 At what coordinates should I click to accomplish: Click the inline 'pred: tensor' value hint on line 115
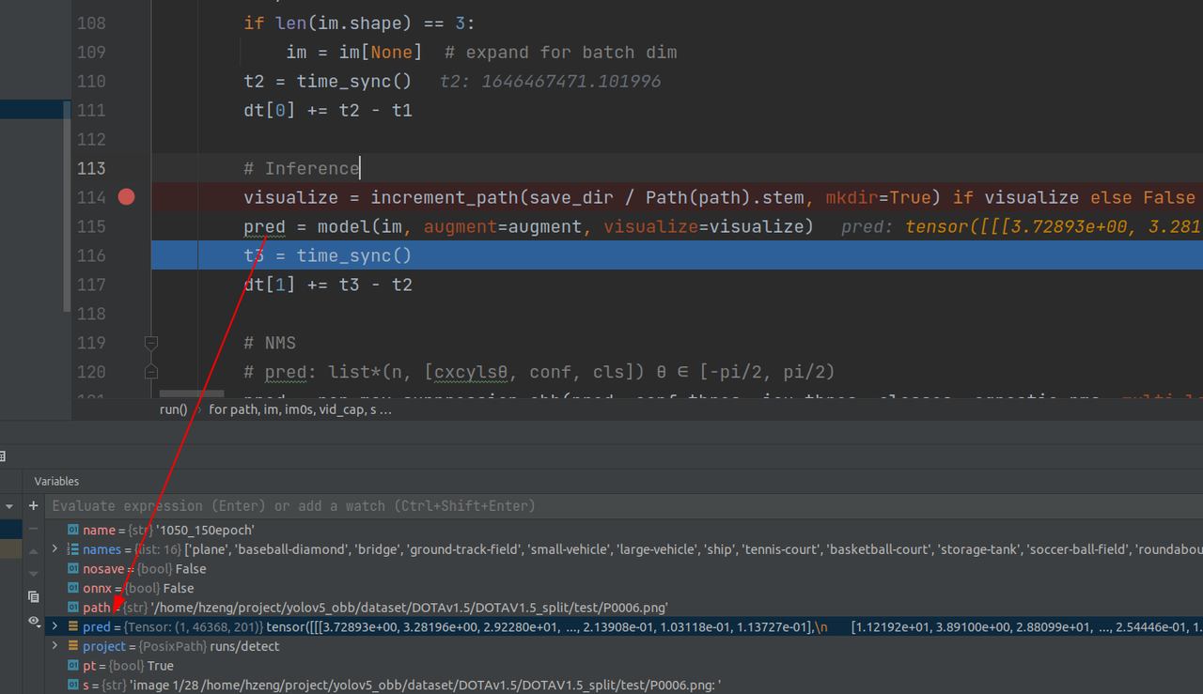(1022, 226)
